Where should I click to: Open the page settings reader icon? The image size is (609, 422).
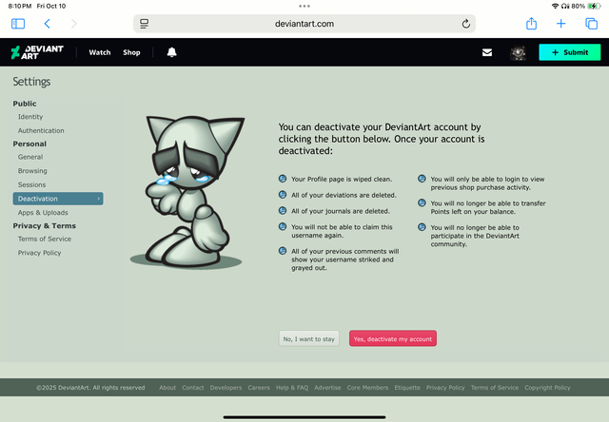144,24
